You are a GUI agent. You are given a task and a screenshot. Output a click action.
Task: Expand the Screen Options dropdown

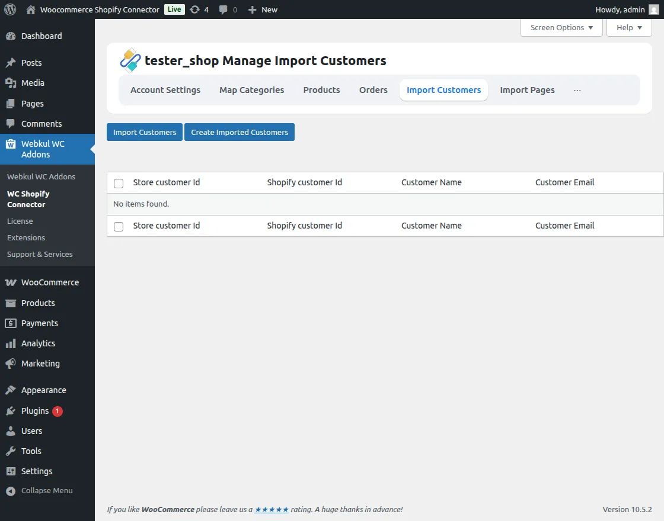pos(561,28)
